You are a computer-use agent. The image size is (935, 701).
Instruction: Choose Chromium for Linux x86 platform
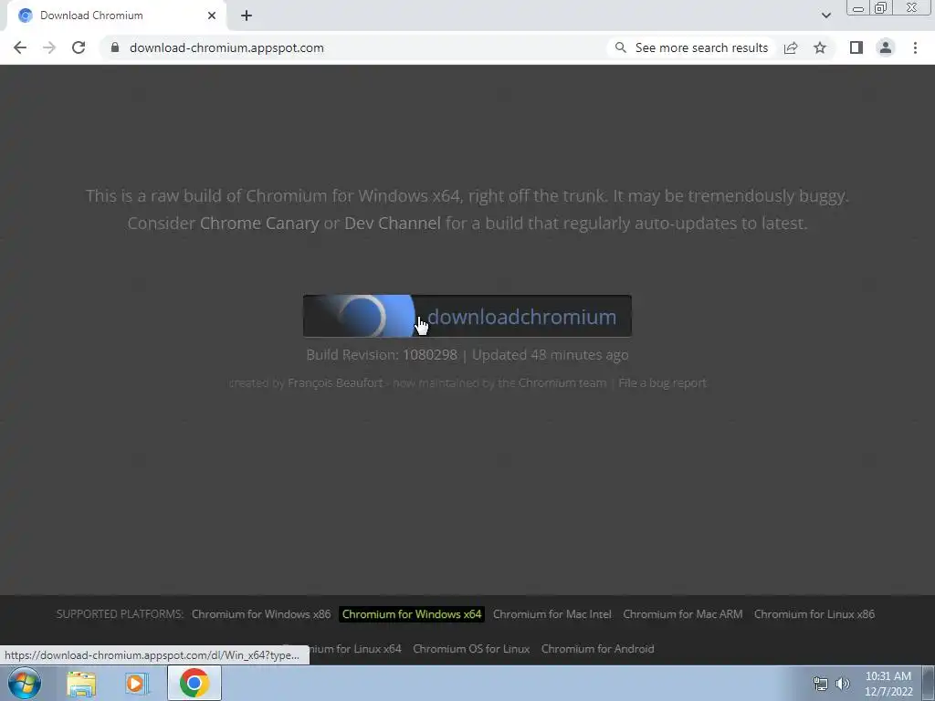[814, 614]
